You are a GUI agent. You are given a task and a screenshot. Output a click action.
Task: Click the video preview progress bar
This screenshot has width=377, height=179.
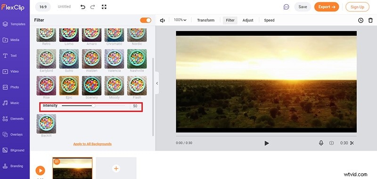[x=266, y=136]
